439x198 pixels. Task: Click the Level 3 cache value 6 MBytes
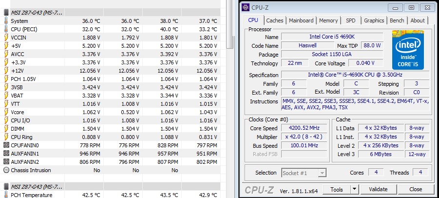pyautogui.click(x=381, y=154)
